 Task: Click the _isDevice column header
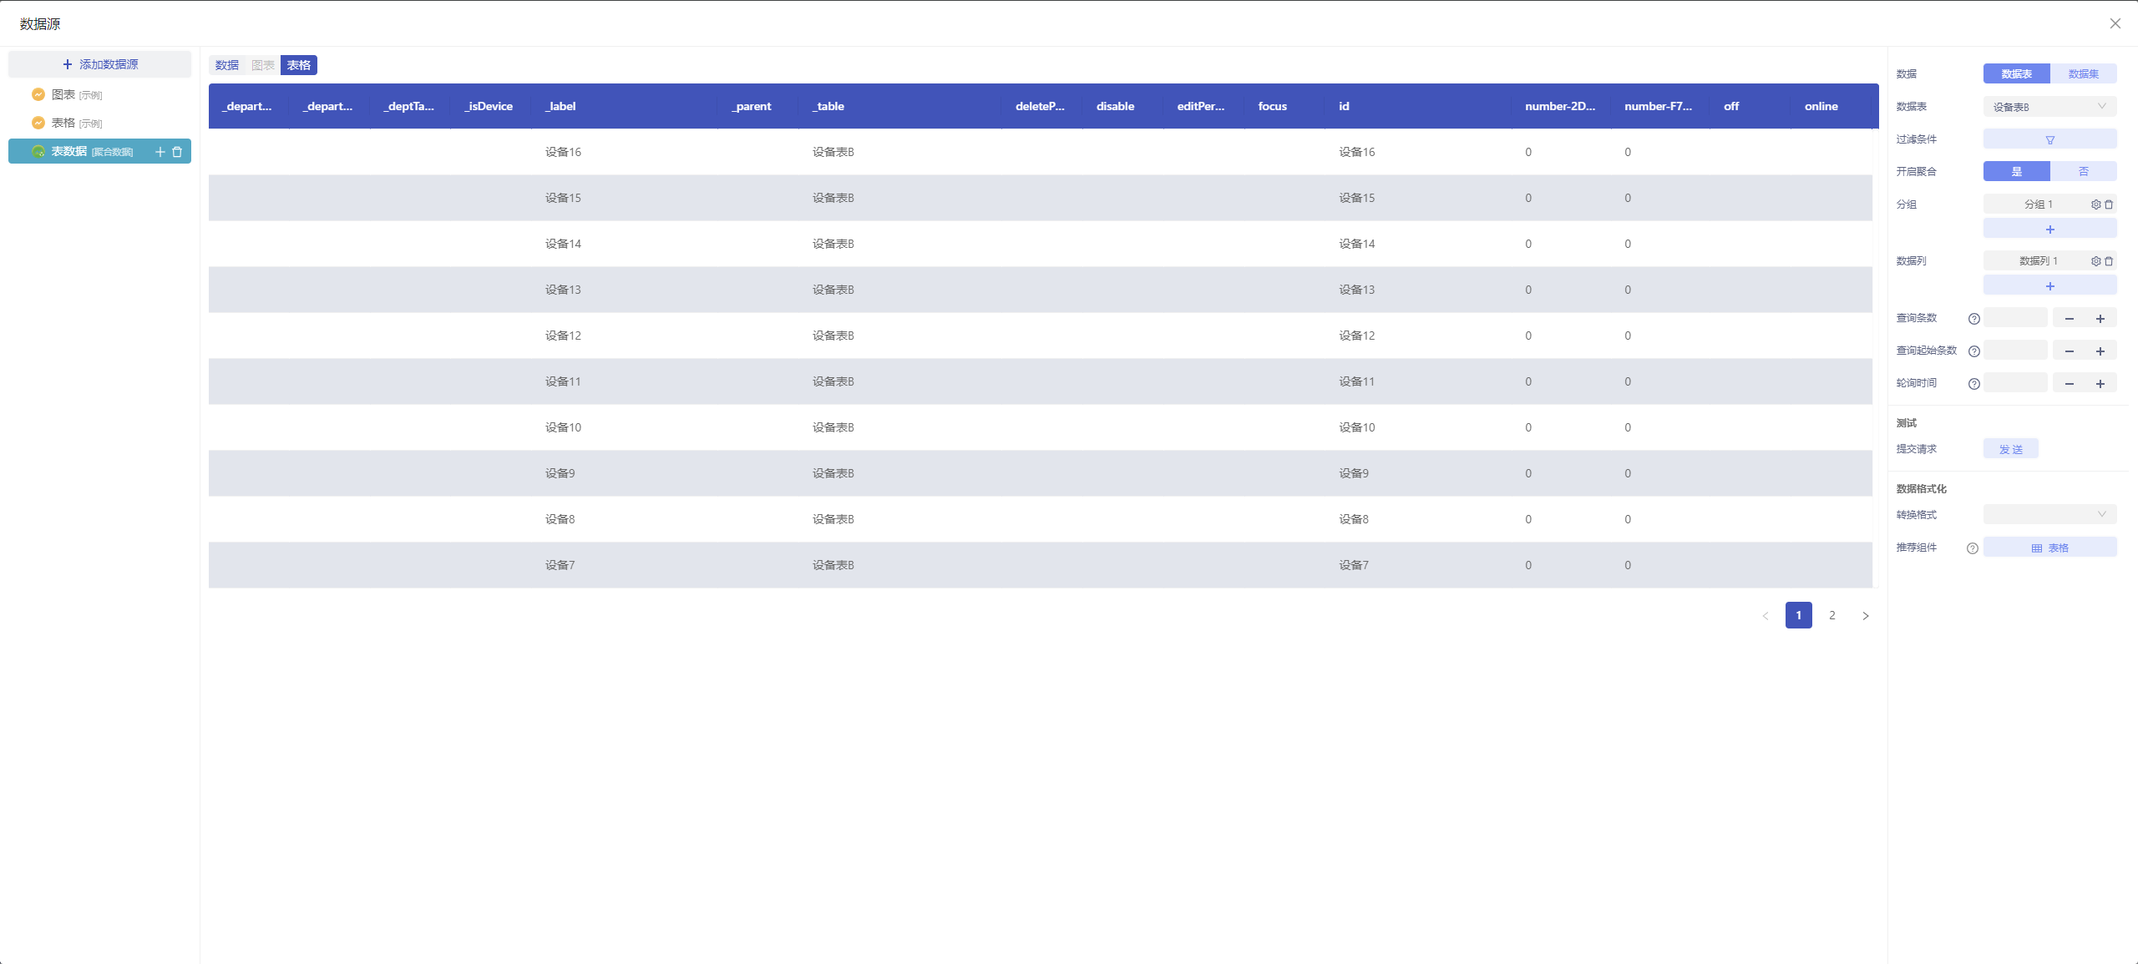pos(491,106)
